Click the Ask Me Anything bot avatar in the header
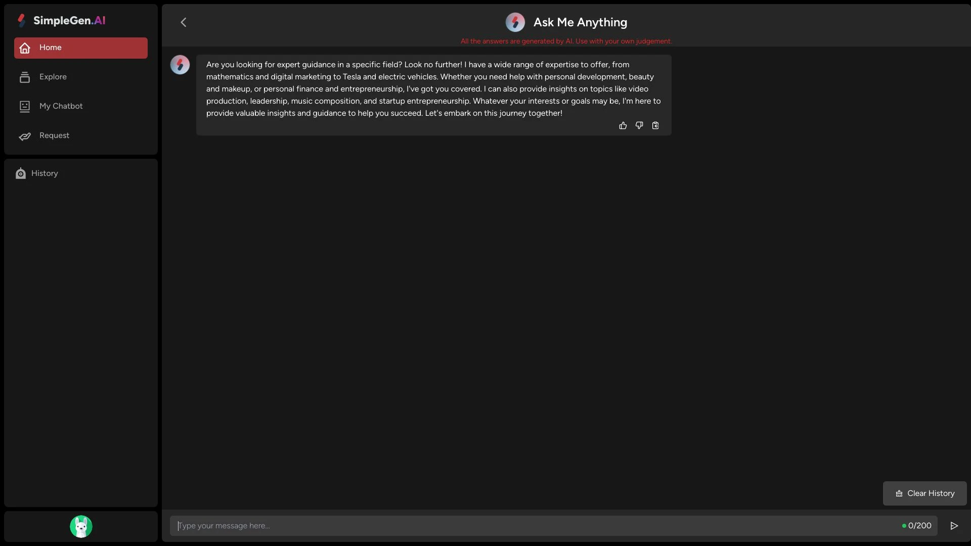Screen dimensions: 971x546 pyautogui.click(x=515, y=22)
